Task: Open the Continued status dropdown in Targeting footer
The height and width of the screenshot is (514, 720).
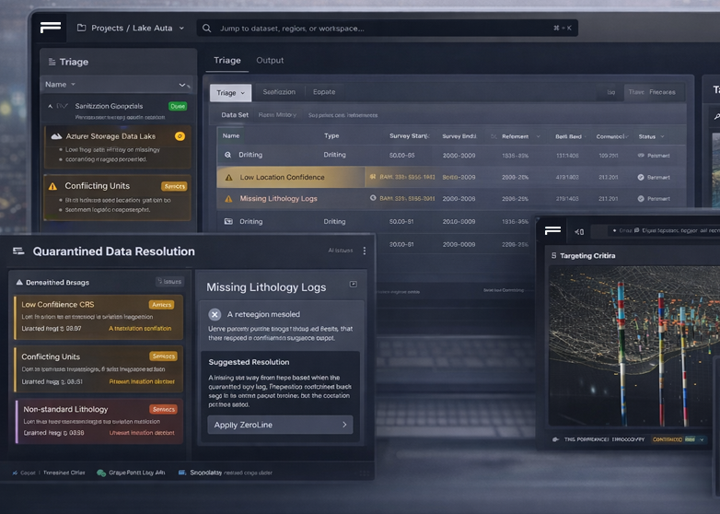Action: click(x=679, y=439)
